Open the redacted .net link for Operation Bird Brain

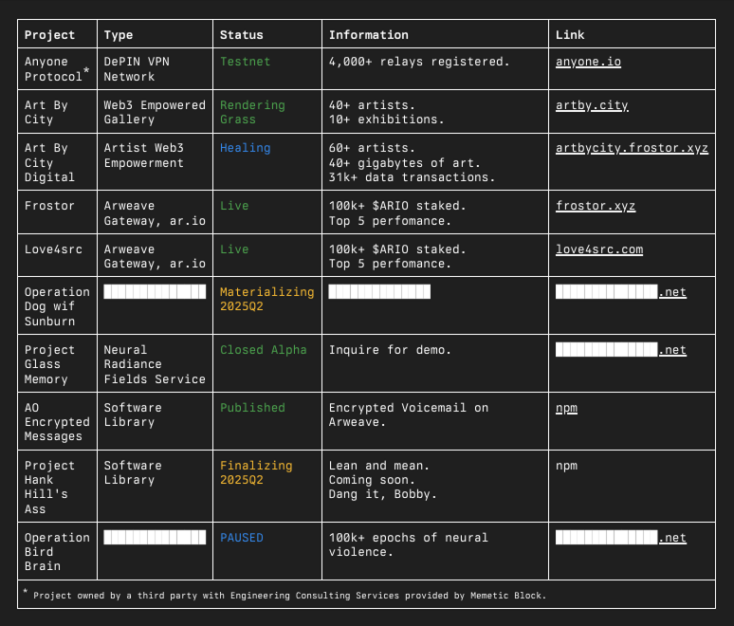pyautogui.click(x=621, y=538)
